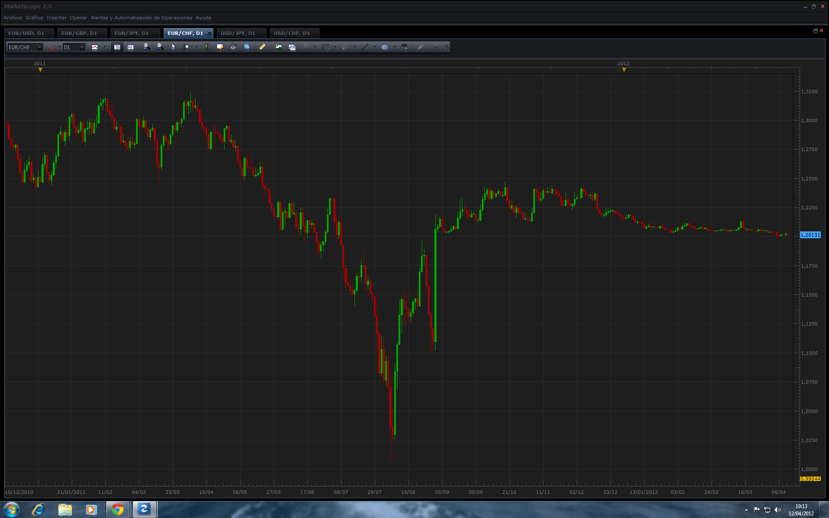Viewport: 829px width, 518px height.
Task: Toggle the Ask price display button
Action: (130, 47)
